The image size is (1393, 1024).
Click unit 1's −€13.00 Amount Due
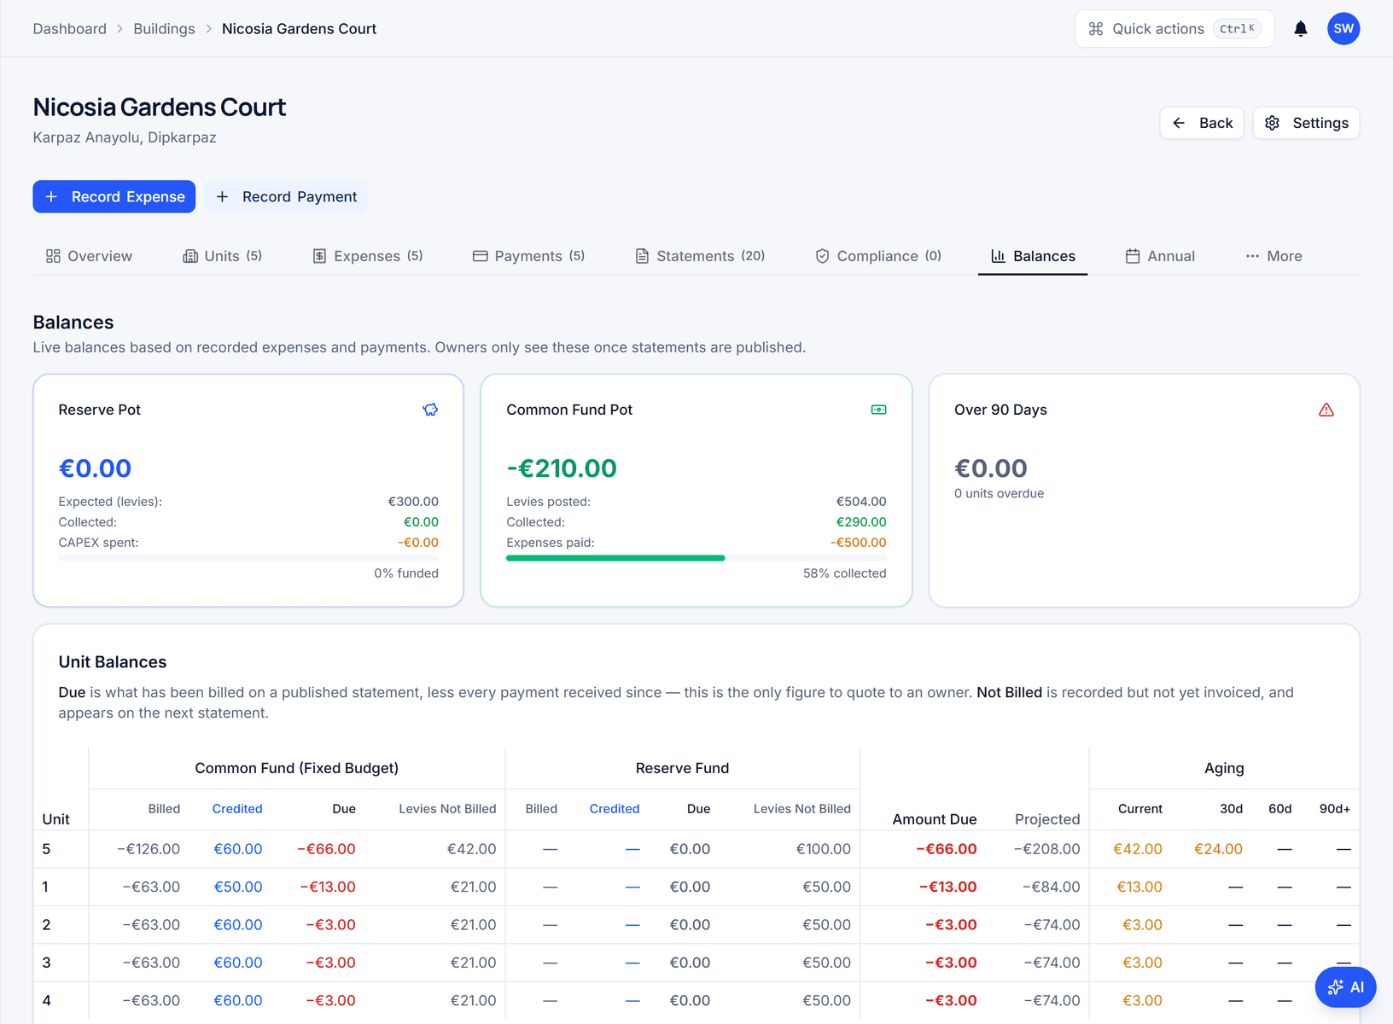pyautogui.click(x=947, y=887)
